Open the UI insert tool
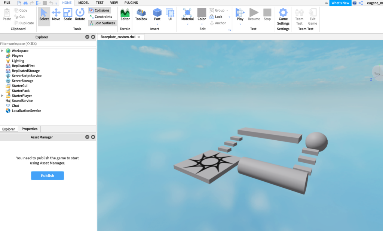Viewport: 383px width, 231px height. pyautogui.click(x=170, y=15)
